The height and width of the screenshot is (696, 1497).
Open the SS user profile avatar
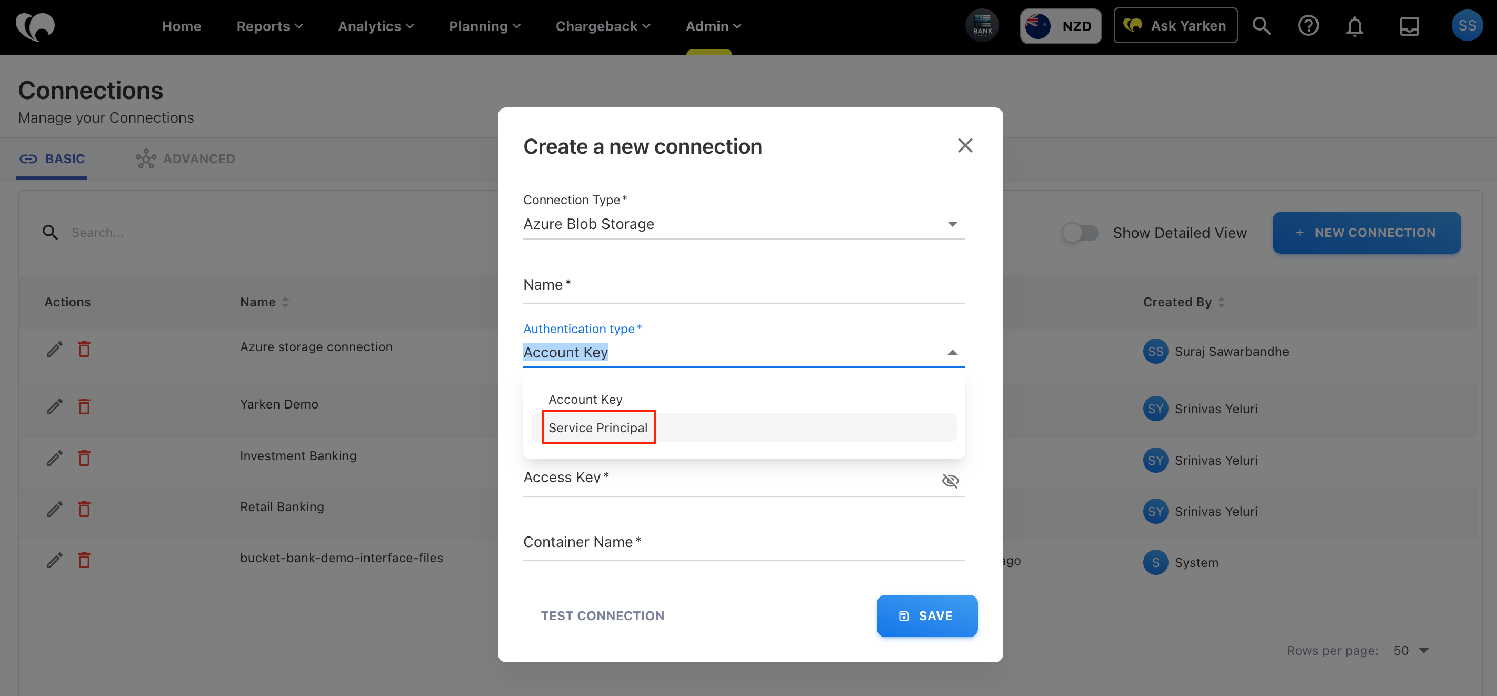[x=1467, y=26]
